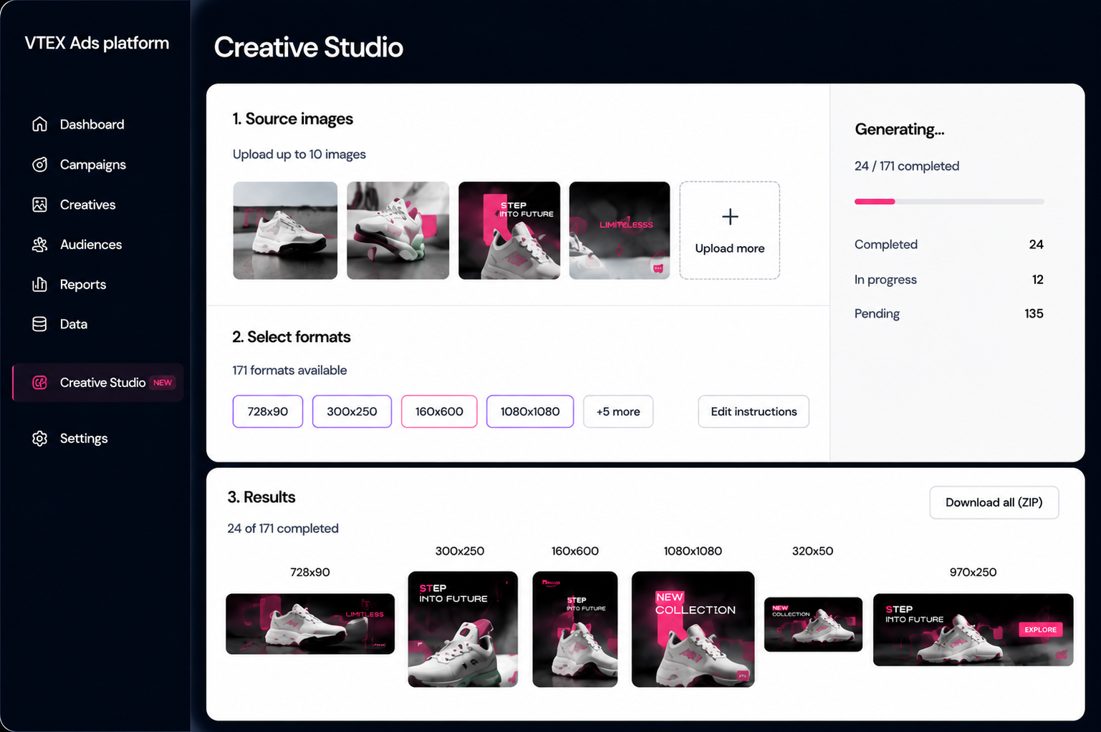Click the Settings gear icon
The width and height of the screenshot is (1101, 732).
[x=40, y=438]
